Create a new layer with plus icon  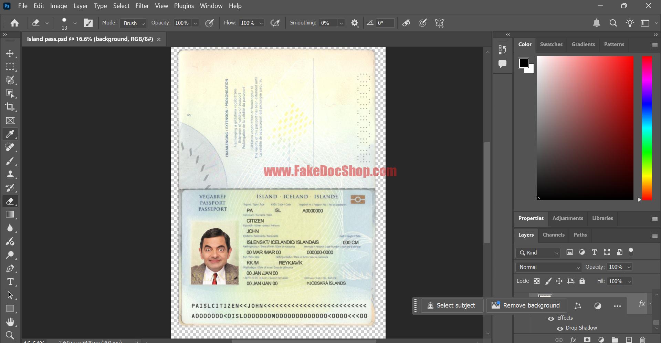tap(629, 340)
